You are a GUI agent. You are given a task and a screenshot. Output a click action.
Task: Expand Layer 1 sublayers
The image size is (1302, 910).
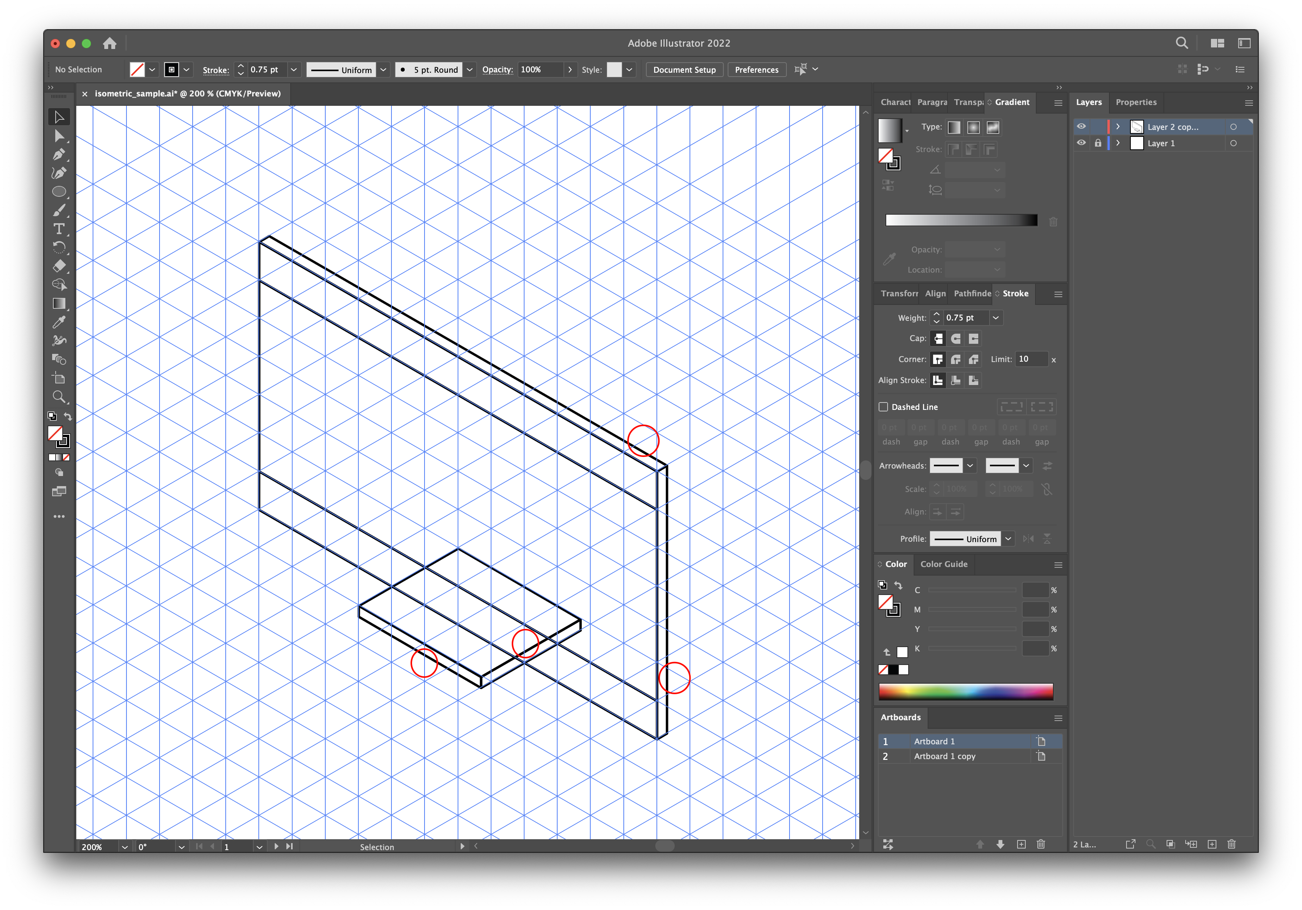pos(1118,143)
